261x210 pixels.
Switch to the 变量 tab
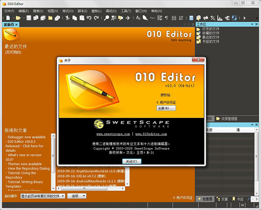coord(222,199)
